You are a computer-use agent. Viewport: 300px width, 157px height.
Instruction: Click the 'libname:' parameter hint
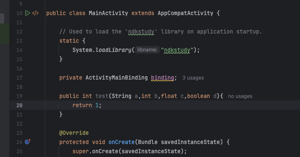[147, 50]
